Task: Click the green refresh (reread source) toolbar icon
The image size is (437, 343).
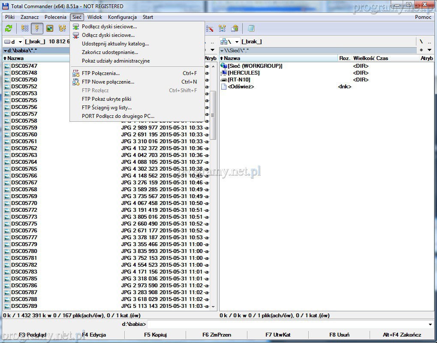Action: [9, 29]
